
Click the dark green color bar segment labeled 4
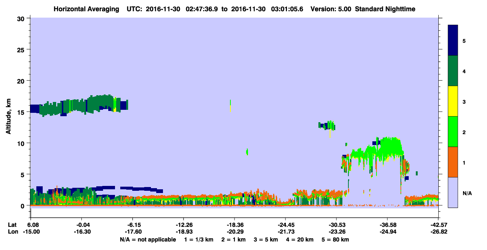453,71
